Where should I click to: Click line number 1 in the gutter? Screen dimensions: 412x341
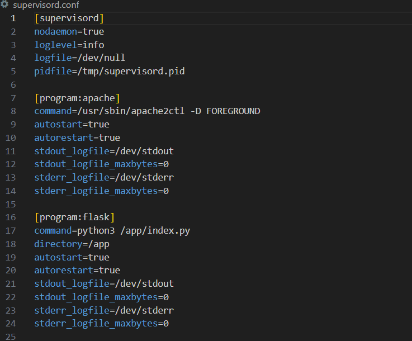tap(13, 18)
